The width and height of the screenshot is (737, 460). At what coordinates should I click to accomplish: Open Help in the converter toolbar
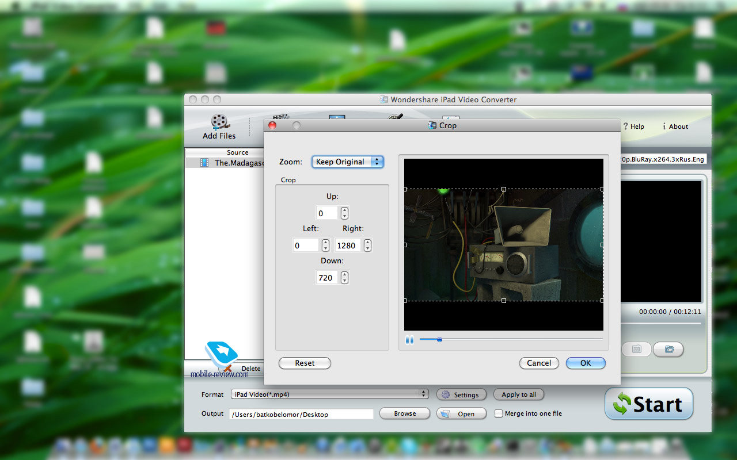[x=634, y=126]
